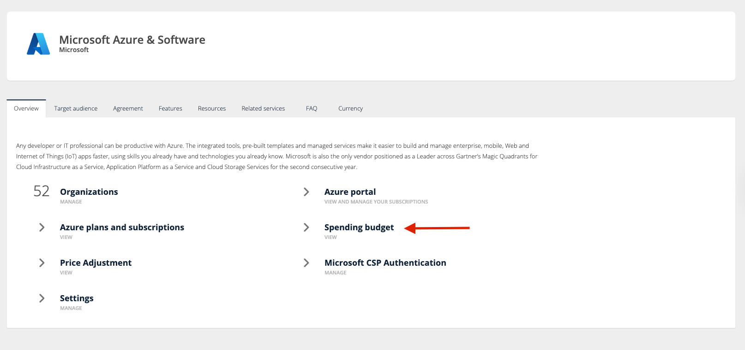Image resolution: width=745 pixels, height=350 pixels.
Task: Click MANAGE under Settings
Action: tap(71, 308)
